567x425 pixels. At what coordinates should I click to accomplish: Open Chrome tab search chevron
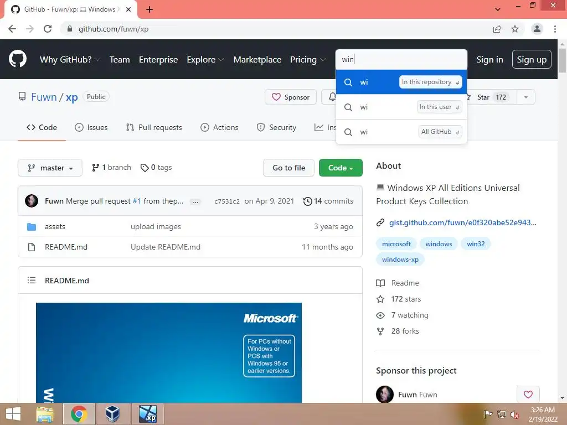tap(498, 9)
